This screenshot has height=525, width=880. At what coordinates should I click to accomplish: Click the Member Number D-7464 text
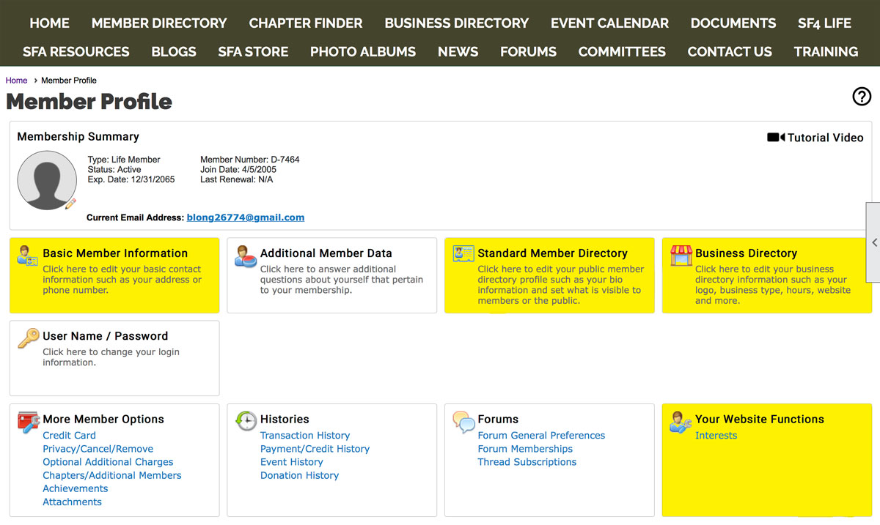click(250, 160)
